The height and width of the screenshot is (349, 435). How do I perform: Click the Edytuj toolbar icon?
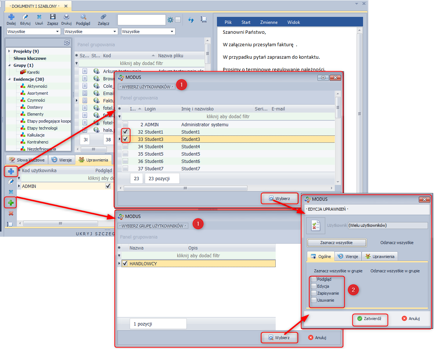coord(25,17)
